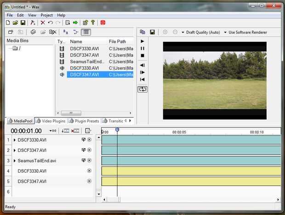Expand track 3 SeamusTailEnd.avi

[x=15, y=161]
